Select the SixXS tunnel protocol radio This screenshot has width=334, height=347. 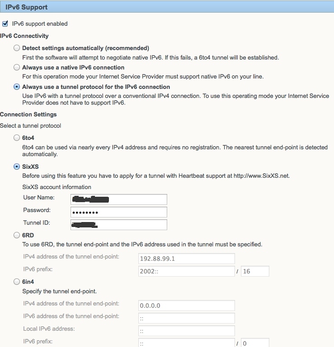pyautogui.click(x=17, y=167)
